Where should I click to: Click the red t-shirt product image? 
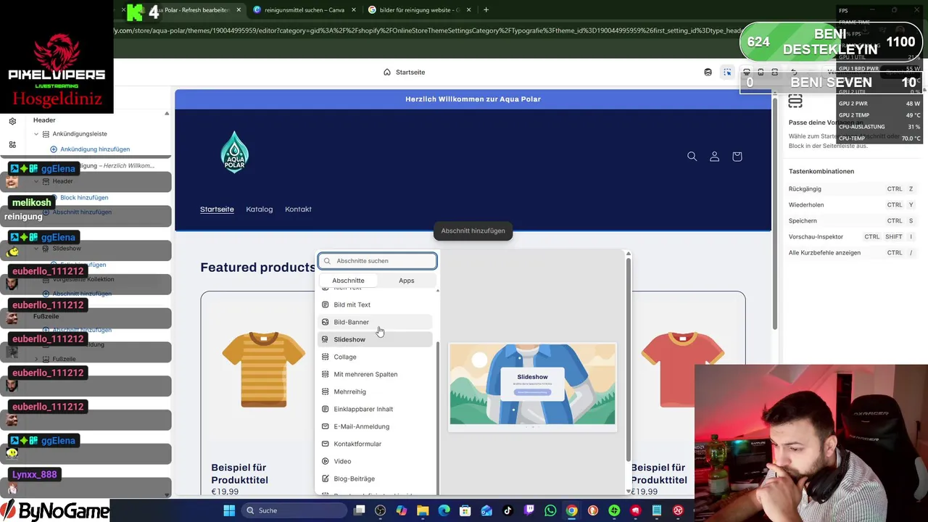point(682,368)
